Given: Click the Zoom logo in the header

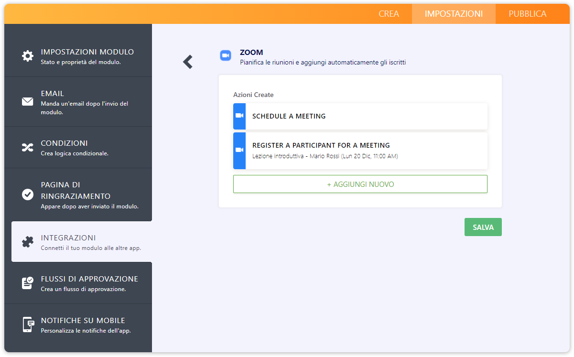Looking at the screenshot, I should click(x=226, y=55).
